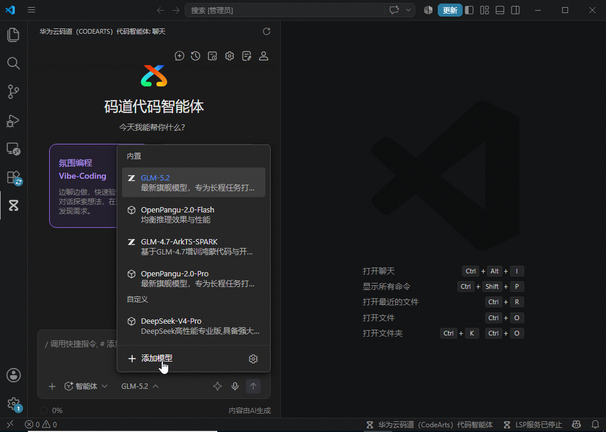
Task: Start a new chat conversation
Action: click(179, 56)
